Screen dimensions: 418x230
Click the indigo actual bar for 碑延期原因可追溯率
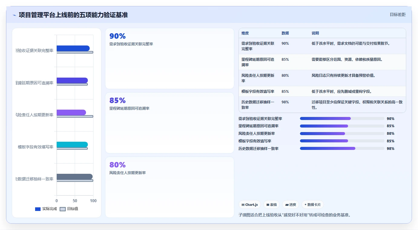coord(72,80)
